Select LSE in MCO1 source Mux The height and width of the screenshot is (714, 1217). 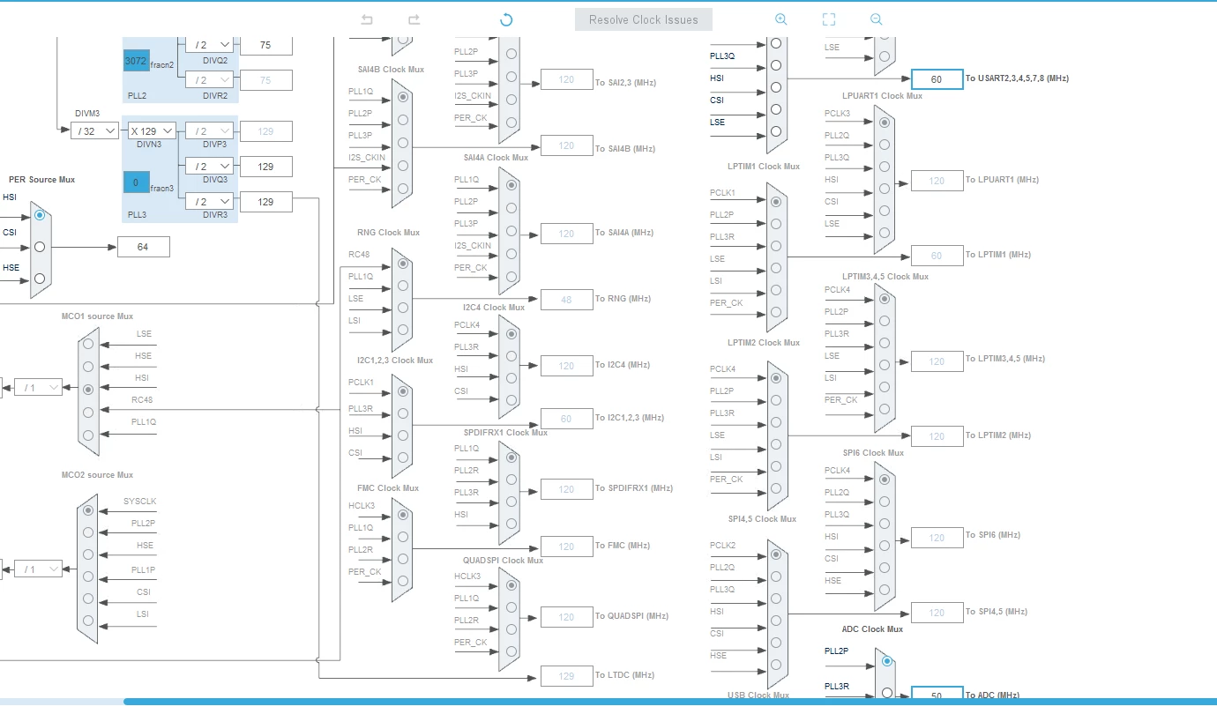point(87,344)
